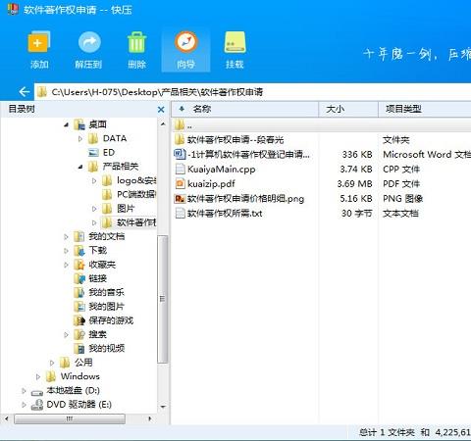Image resolution: width=471 pixels, height=441 pixels.
Task: Expand the Windows folder node
Action: pyautogui.click(x=38, y=376)
